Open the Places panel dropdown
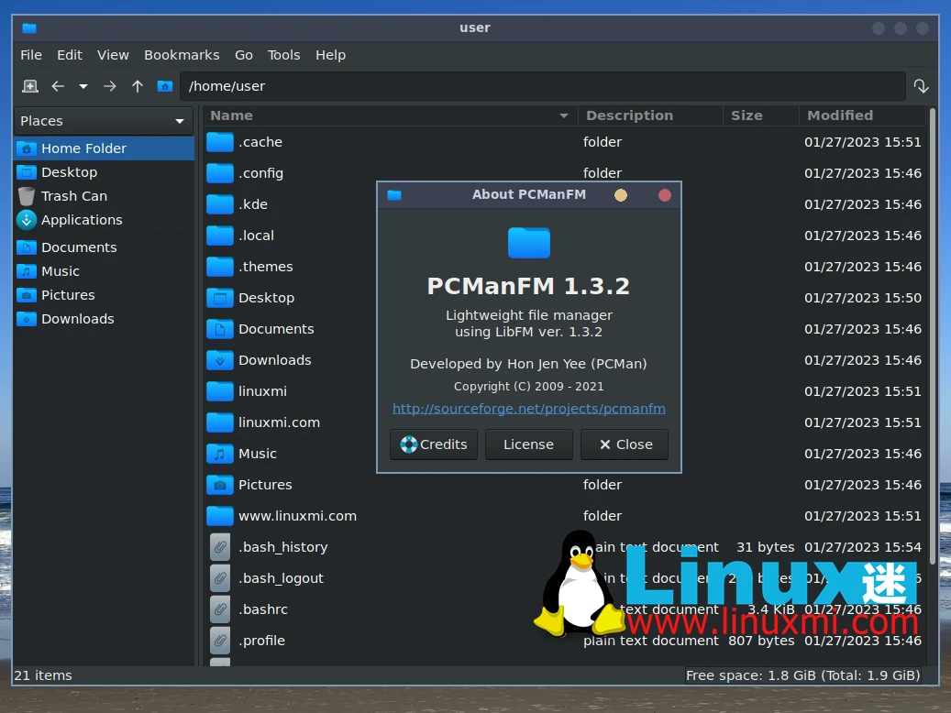Screen dimensions: 951x713 (181, 120)
